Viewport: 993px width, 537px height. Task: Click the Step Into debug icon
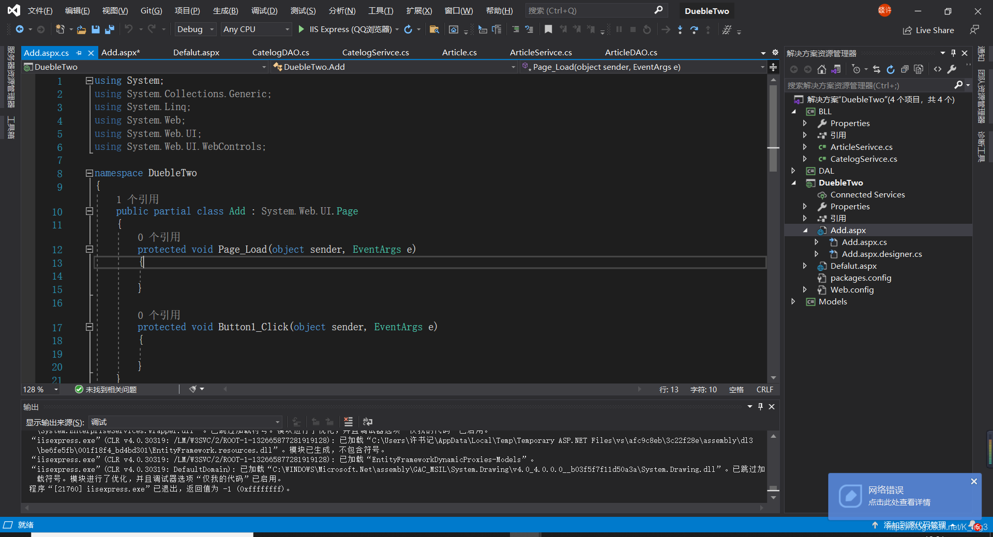coord(680,29)
